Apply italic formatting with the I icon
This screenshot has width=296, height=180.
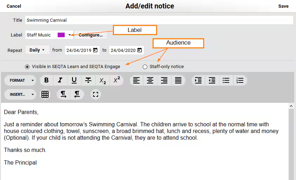60,80
